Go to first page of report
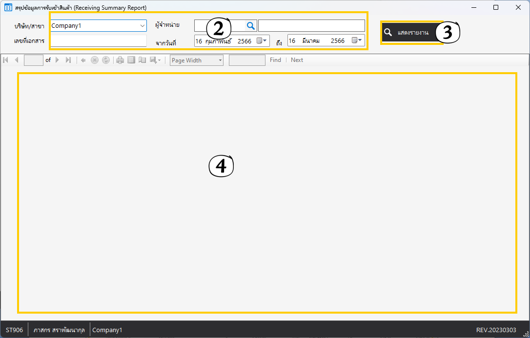This screenshot has width=530, height=338. pos(6,60)
